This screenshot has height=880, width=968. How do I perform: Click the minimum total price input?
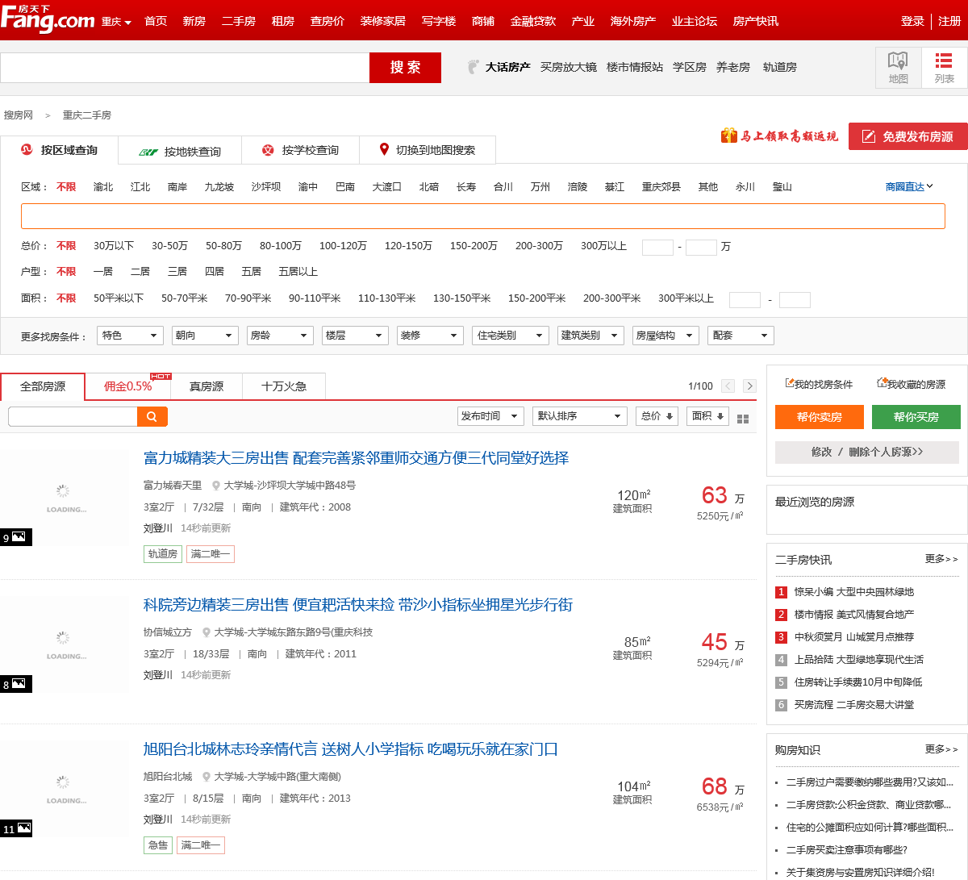657,247
